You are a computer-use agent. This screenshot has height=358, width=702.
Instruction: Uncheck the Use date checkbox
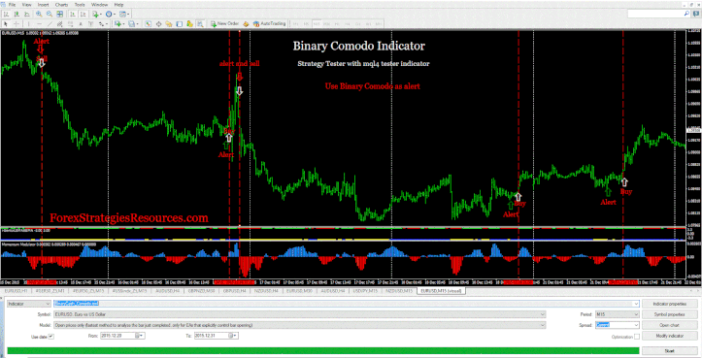[50, 336]
